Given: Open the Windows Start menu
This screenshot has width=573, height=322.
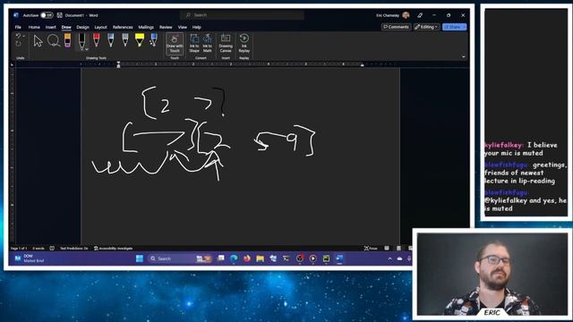Looking at the screenshot, I should (x=140, y=258).
